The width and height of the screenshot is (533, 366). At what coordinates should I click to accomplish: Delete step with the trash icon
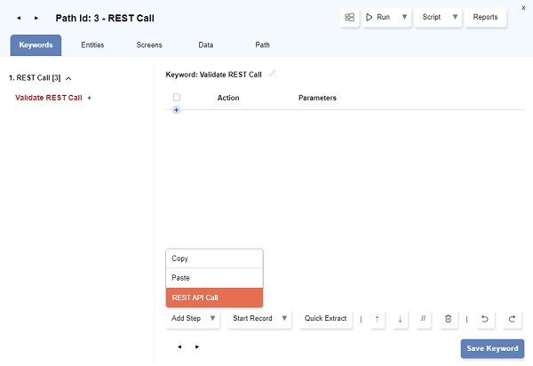[449, 318]
